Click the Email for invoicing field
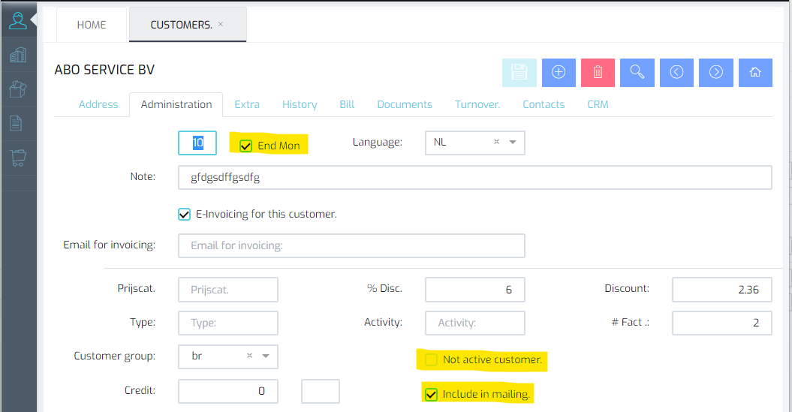792x412 pixels. coord(351,246)
